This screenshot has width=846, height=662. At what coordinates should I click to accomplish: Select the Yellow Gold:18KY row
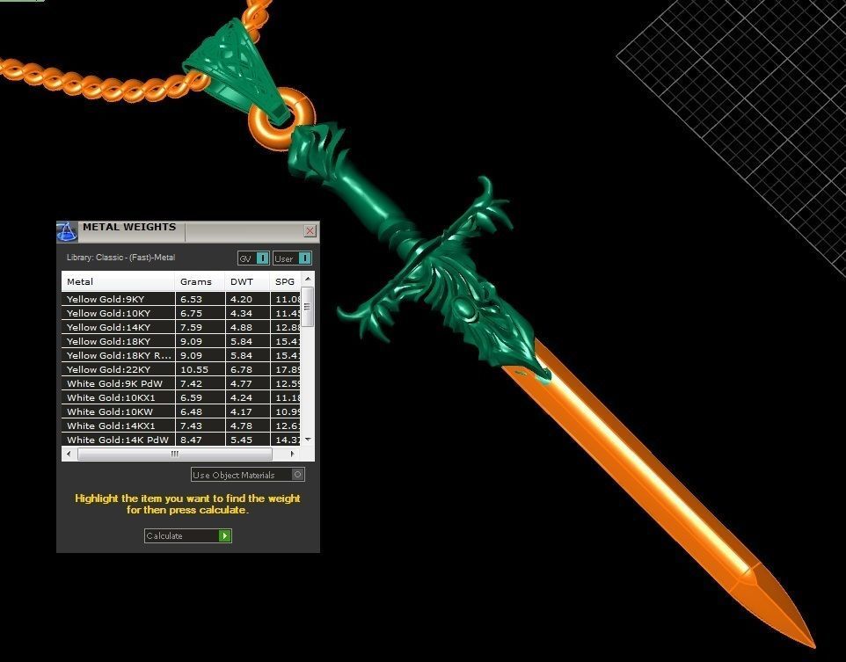181,341
